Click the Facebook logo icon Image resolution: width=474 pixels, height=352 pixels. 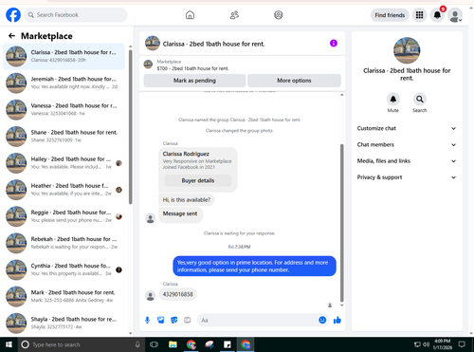click(x=13, y=15)
